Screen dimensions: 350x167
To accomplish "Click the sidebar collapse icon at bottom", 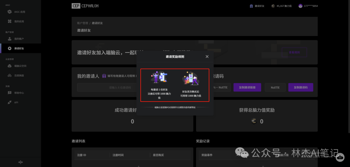I will (20, 162).
